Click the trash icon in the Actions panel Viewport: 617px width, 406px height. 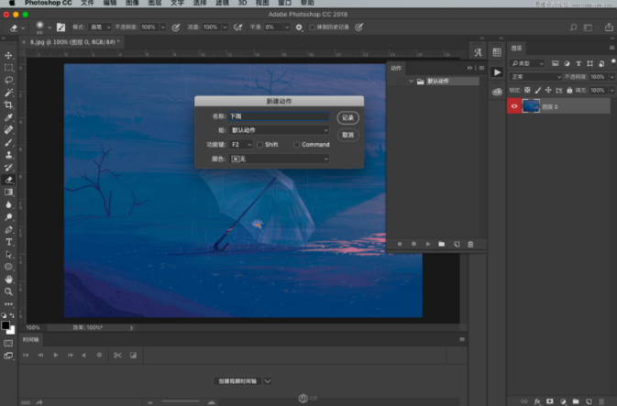click(470, 244)
